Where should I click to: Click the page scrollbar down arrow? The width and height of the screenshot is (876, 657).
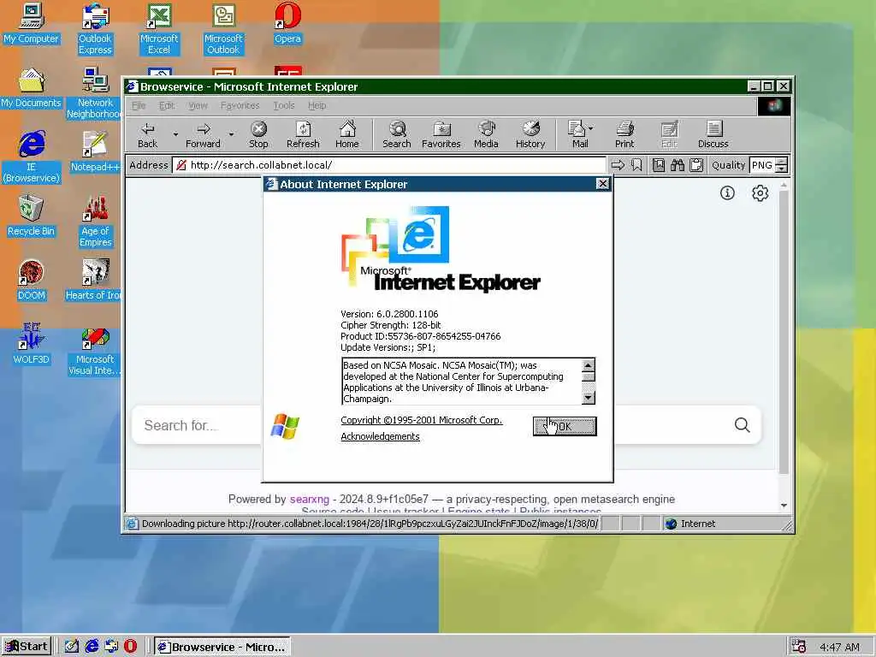(784, 505)
